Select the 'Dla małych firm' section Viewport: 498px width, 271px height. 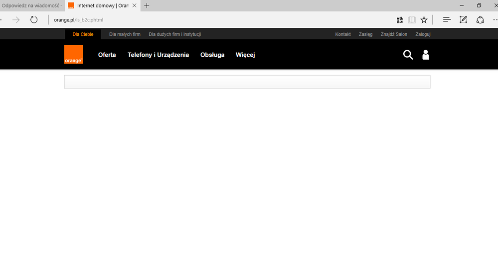pos(125,34)
